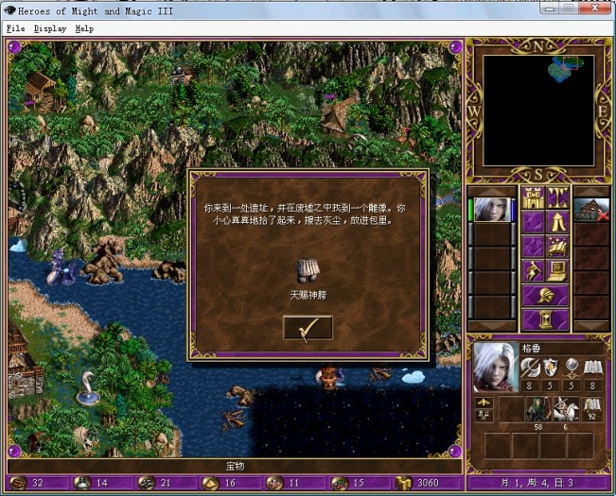
Task: Select Next Hero helmet button
Action: 545,296
